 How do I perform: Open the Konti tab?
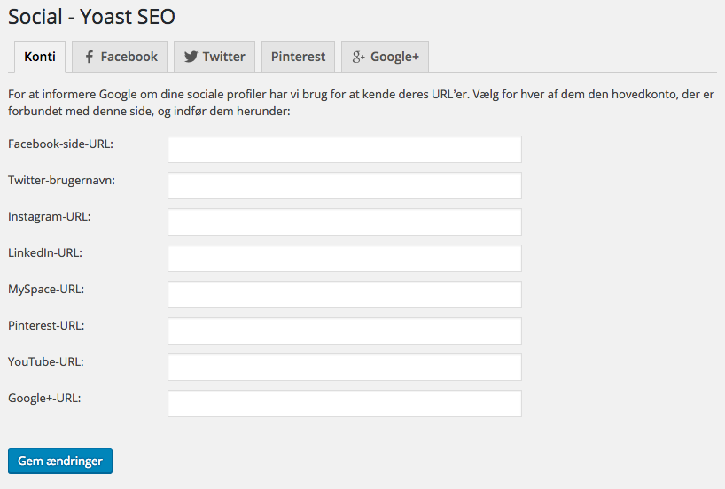click(x=40, y=57)
